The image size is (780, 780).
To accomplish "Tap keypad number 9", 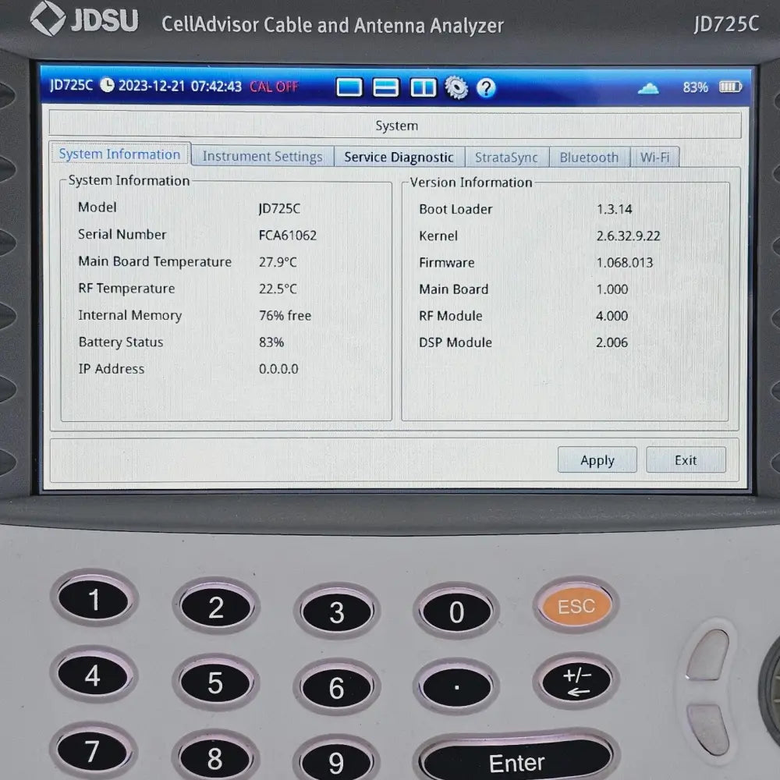I will pos(337,763).
